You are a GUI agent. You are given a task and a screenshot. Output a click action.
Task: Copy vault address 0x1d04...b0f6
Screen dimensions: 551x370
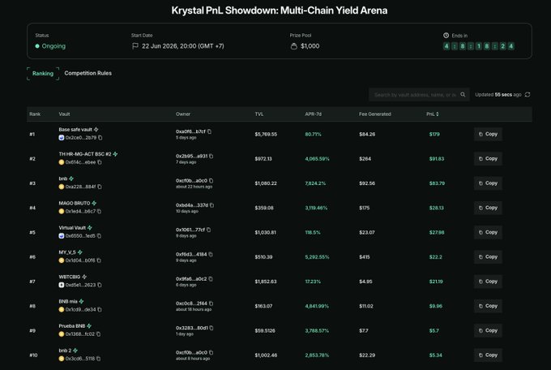[x=99, y=260]
